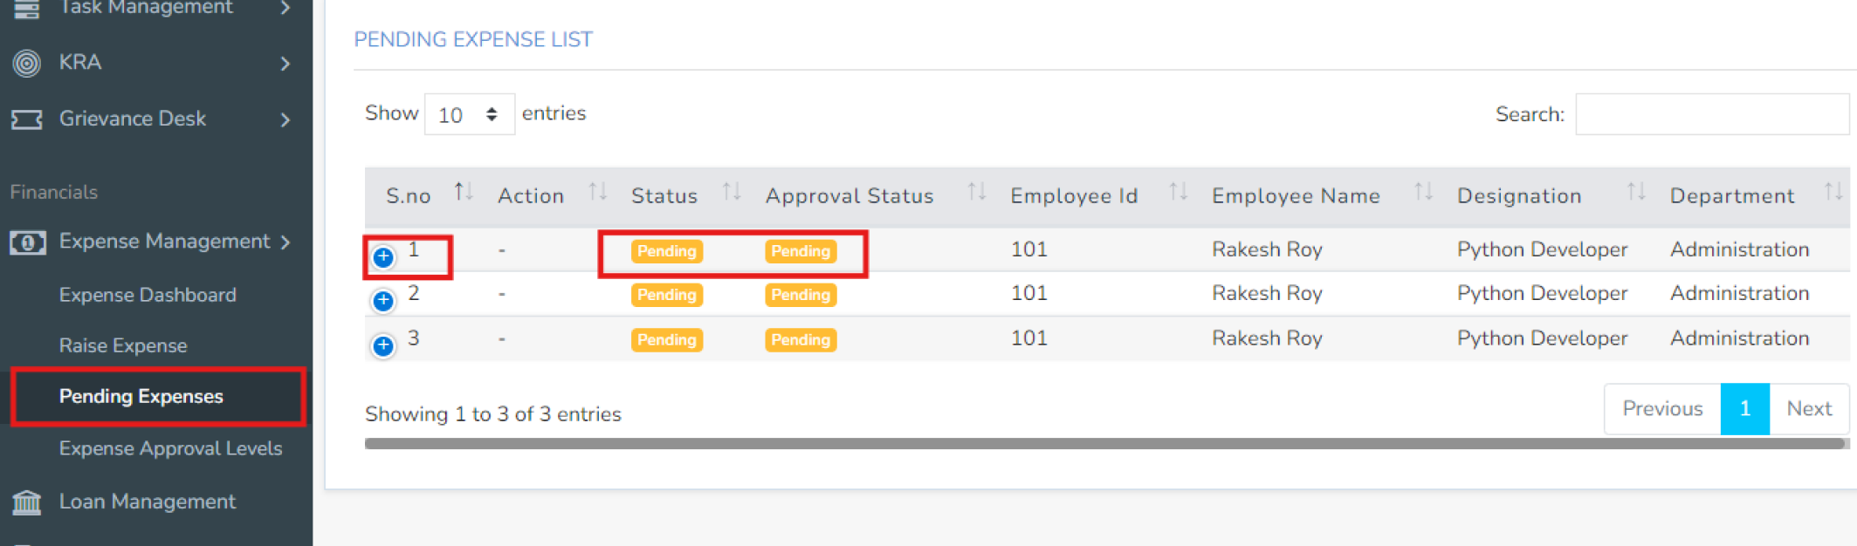Collapse the Expense Management chevron
The height and width of the screenshot is (546, 1857).
point(285,242)
